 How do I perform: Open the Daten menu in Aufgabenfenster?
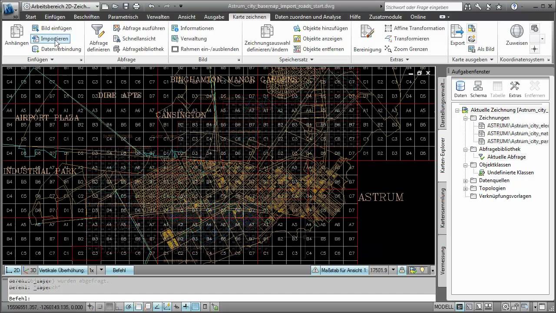460,88
